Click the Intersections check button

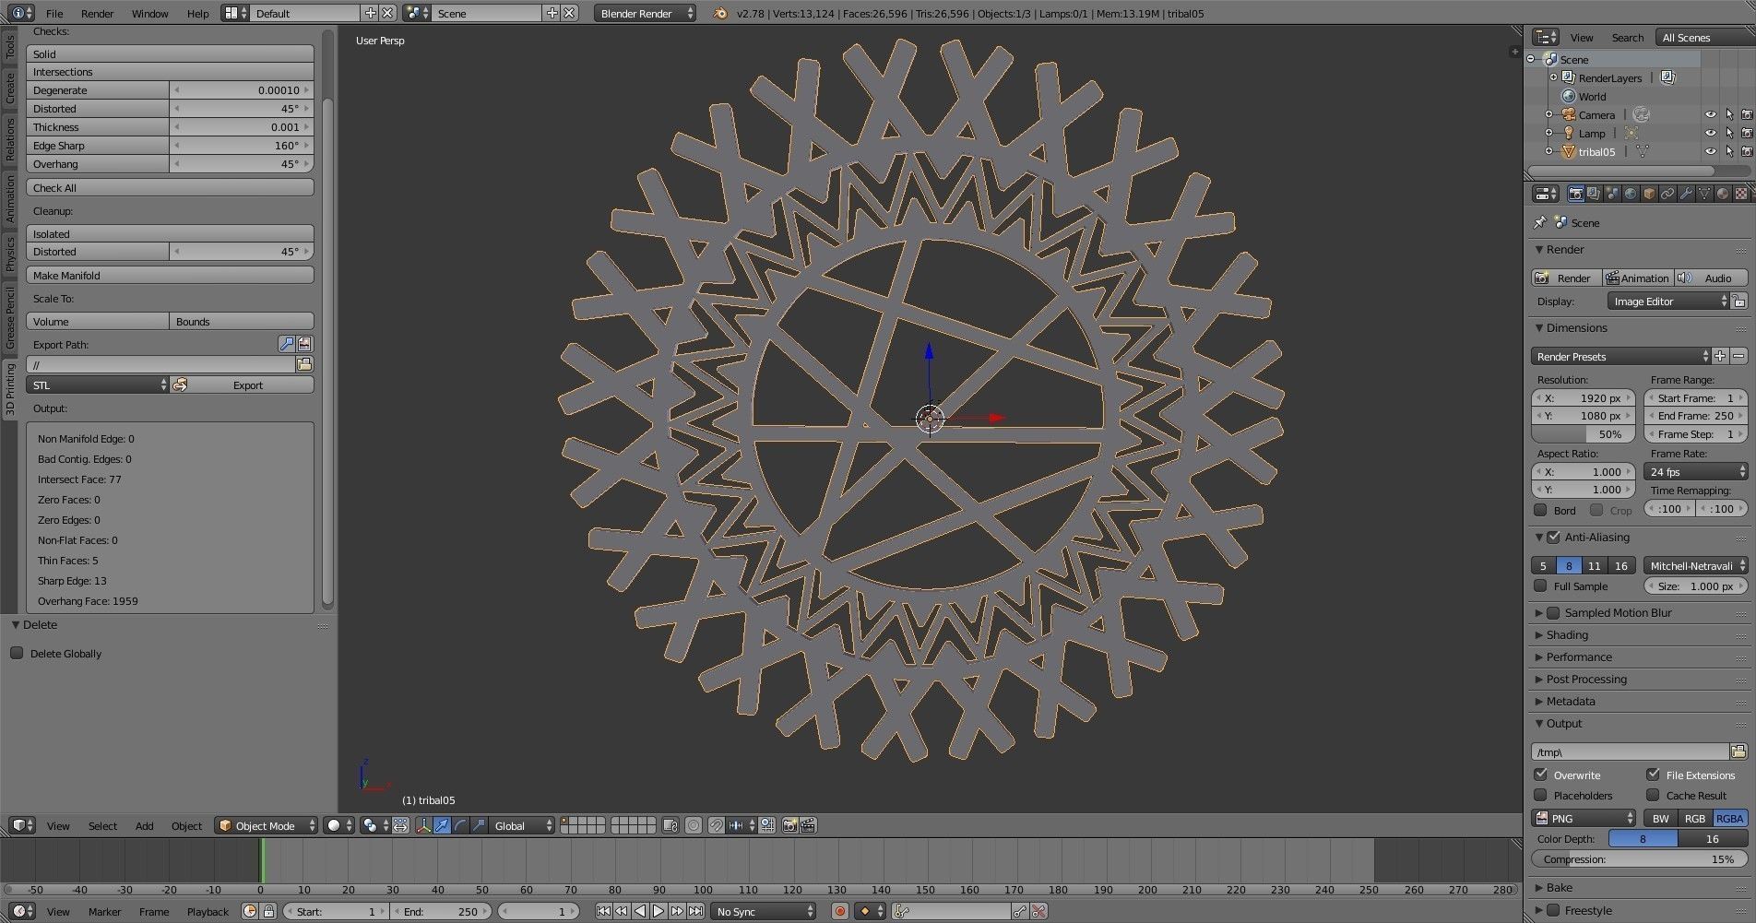click(170, 71)
